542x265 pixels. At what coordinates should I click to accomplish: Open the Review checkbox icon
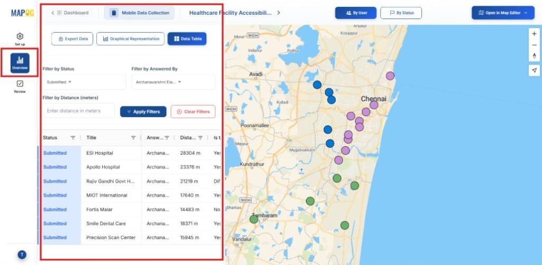[20, 84]
